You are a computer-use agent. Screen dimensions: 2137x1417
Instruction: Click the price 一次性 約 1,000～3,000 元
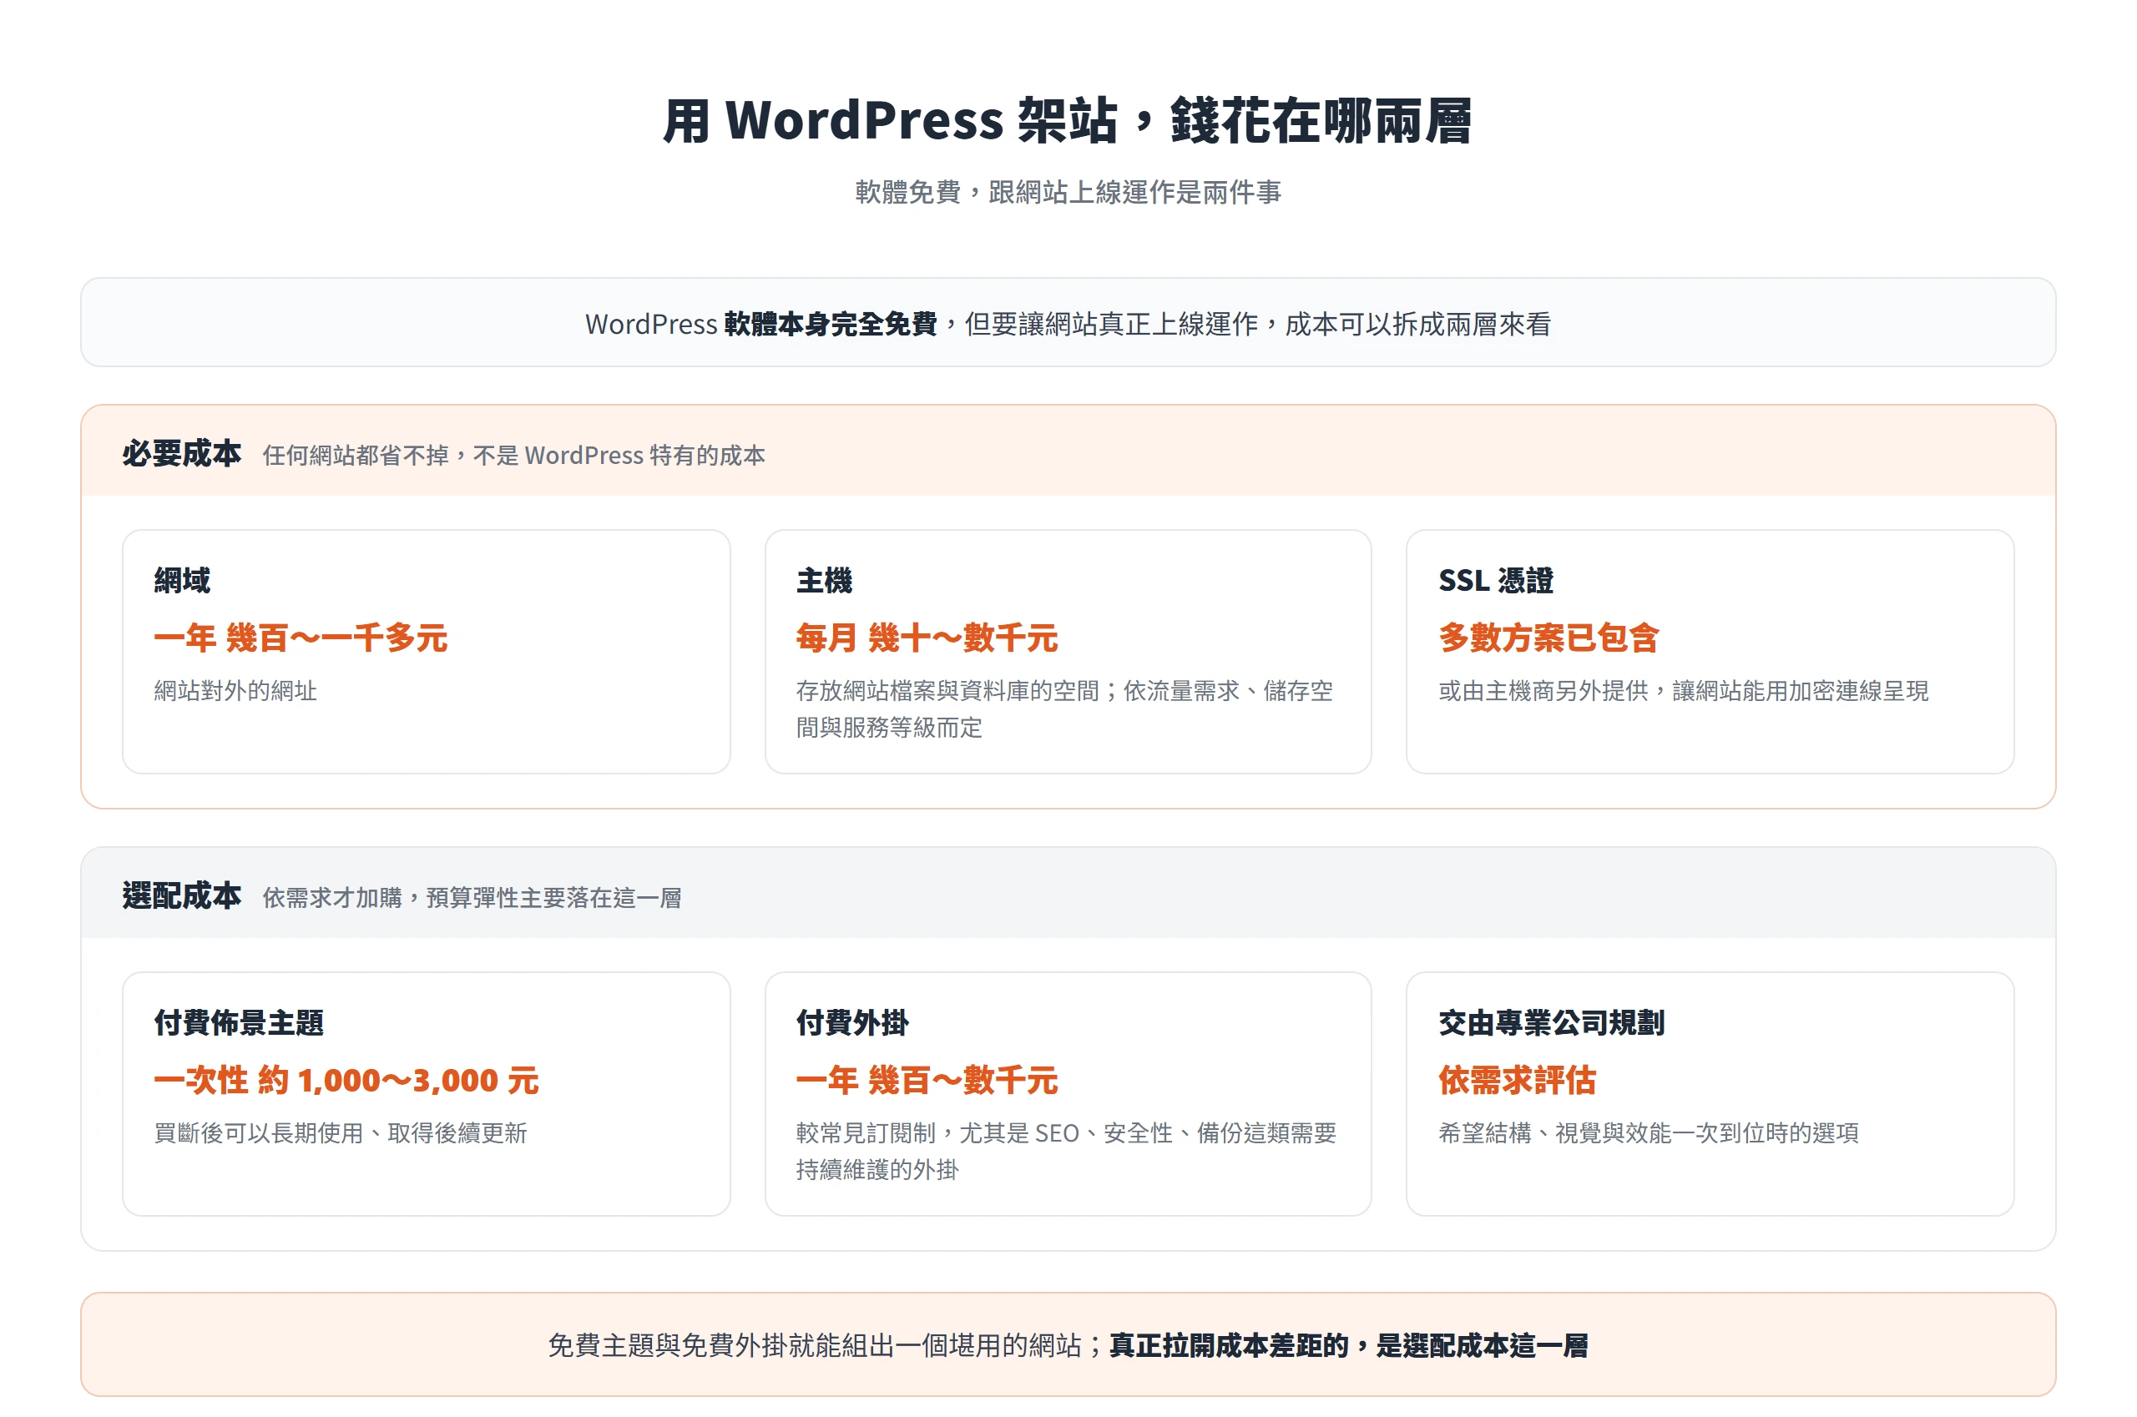[x=346, y=1080]
